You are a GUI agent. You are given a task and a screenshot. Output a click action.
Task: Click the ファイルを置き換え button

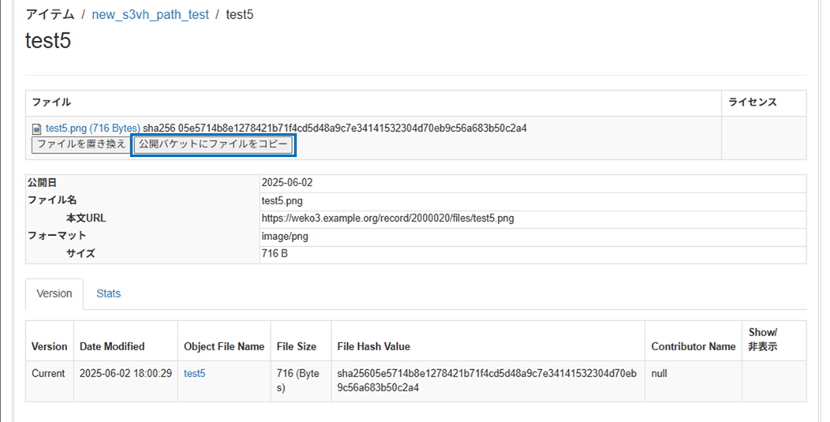pos(81,145)
